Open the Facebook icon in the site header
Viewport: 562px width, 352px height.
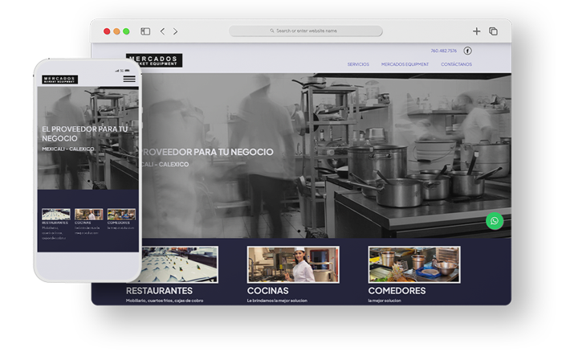click(x=467, y=51)
